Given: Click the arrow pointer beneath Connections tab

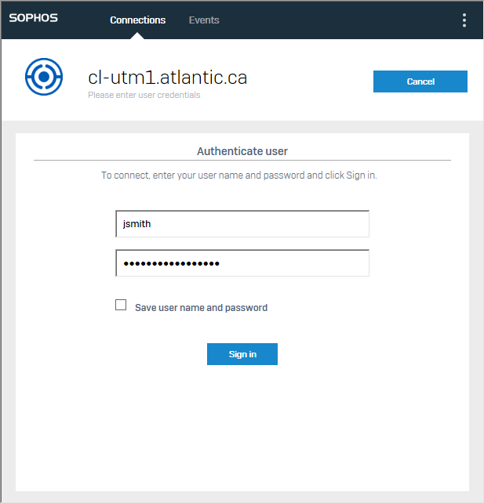Looking at the screenshot, I should [137, 35].
